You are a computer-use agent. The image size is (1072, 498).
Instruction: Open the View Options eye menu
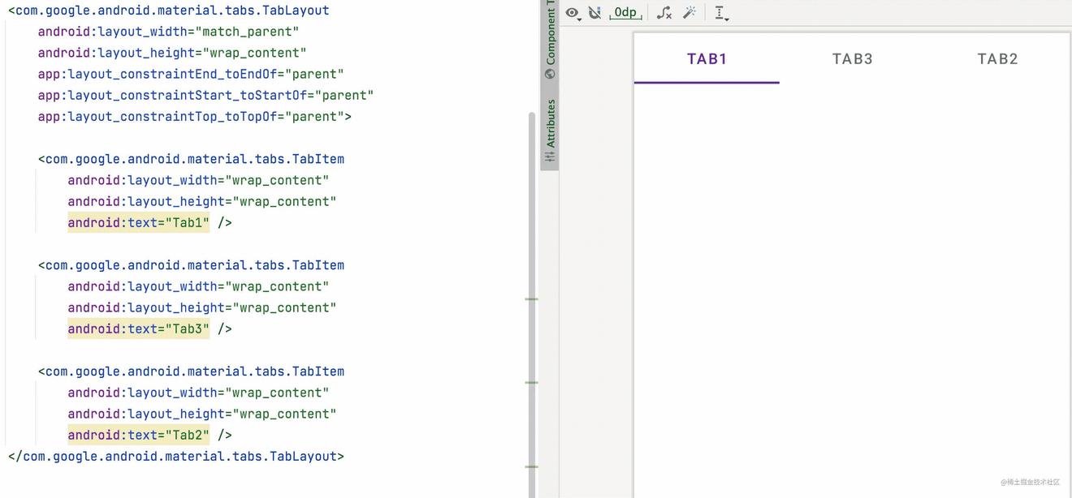click(x=573, y=13)
